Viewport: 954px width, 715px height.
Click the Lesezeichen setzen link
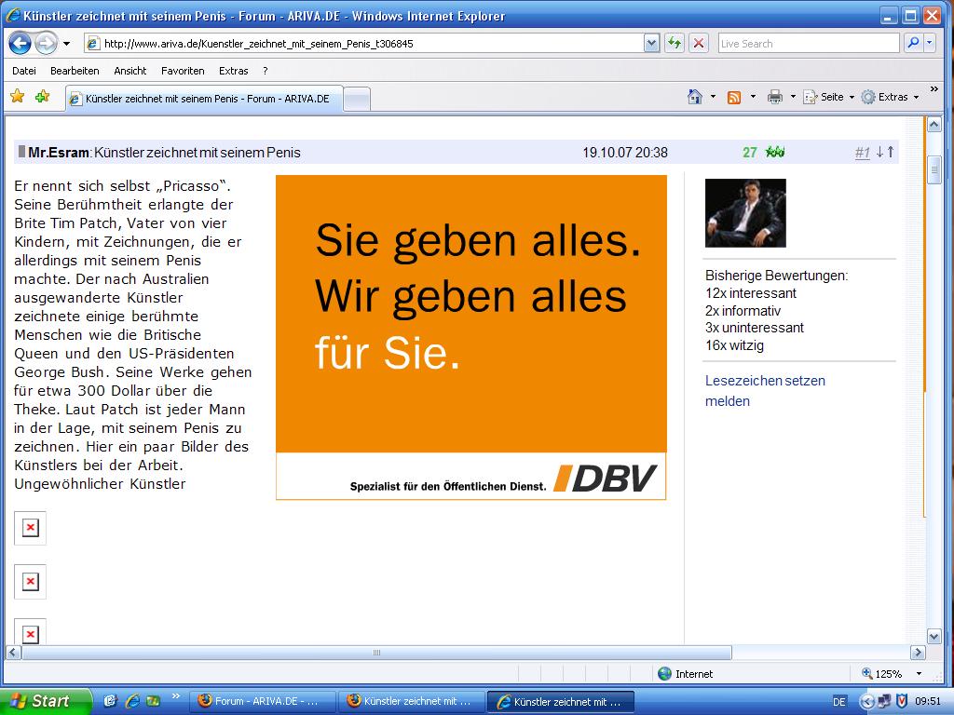(764, 381)
